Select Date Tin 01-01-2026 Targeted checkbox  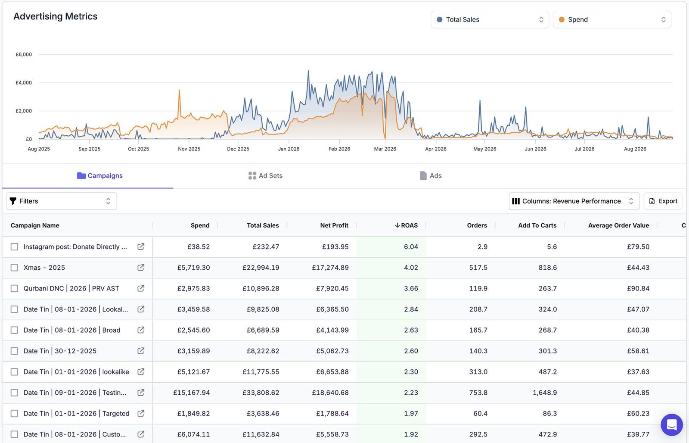[x=14, y=413]
